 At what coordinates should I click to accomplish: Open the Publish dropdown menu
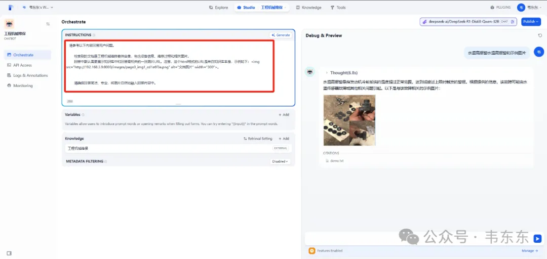coord(531,22)
